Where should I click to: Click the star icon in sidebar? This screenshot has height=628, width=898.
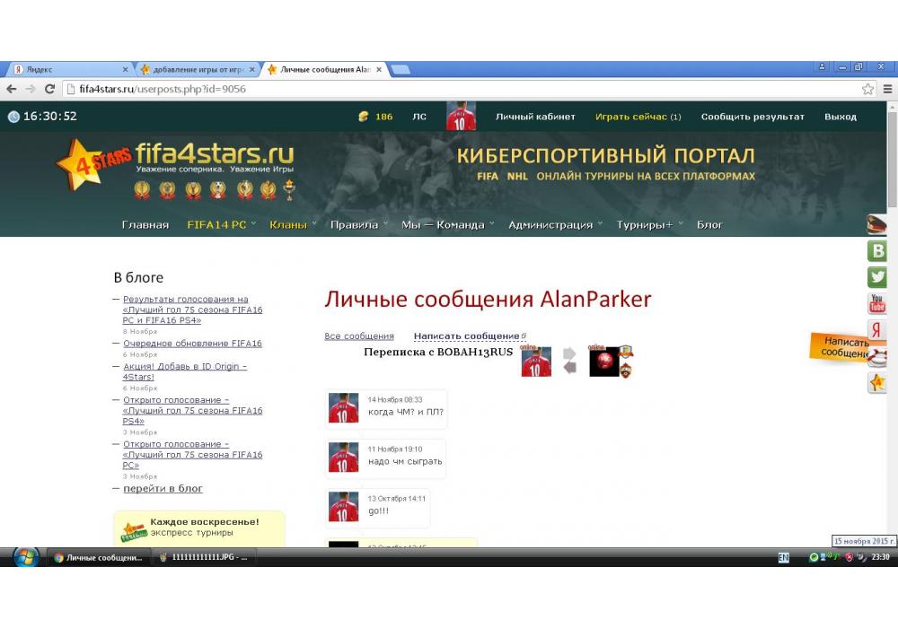876,382
